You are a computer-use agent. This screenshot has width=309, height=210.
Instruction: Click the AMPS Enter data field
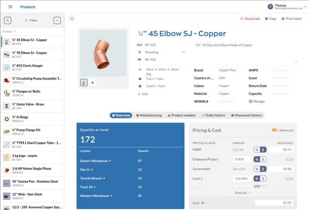tap(281, 70)
